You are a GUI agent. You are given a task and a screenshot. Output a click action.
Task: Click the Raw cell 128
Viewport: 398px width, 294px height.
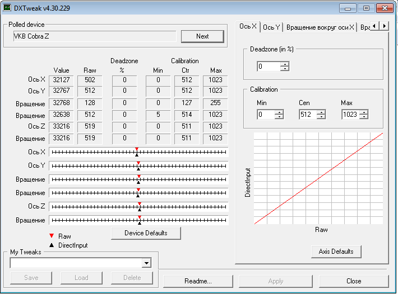(90, 103)
